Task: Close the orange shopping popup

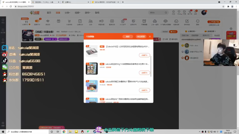Action: [x=150, y=36]
